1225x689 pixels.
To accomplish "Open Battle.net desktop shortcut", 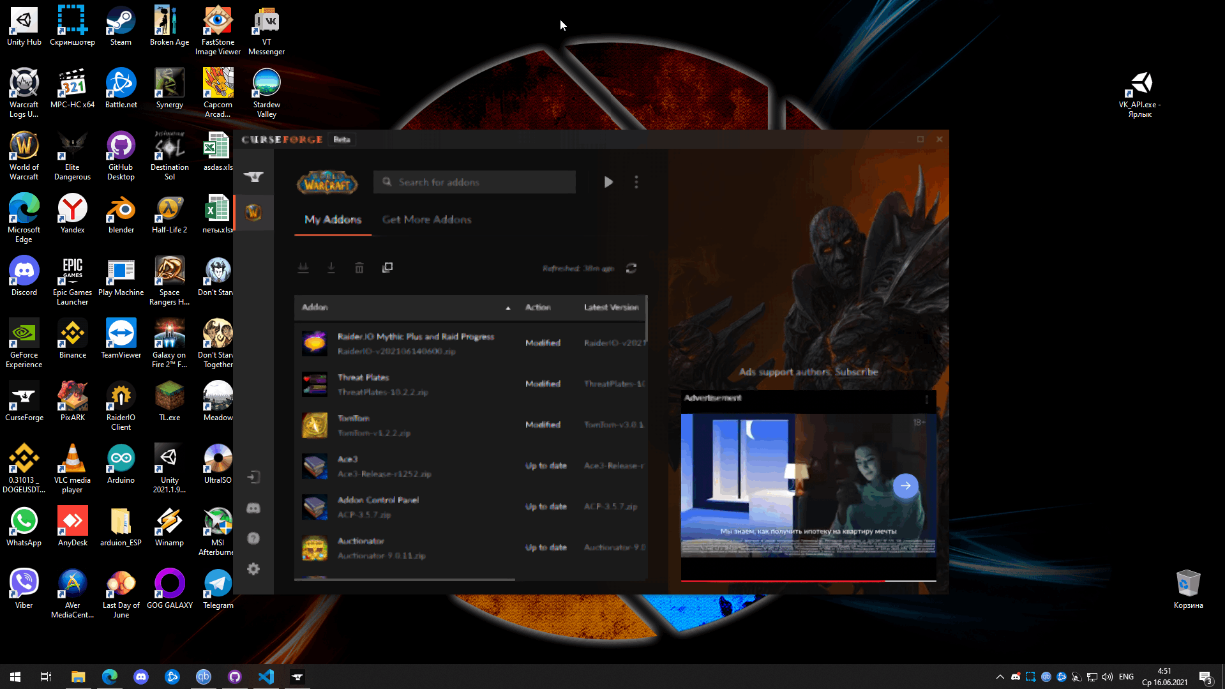I will [121, 89].
